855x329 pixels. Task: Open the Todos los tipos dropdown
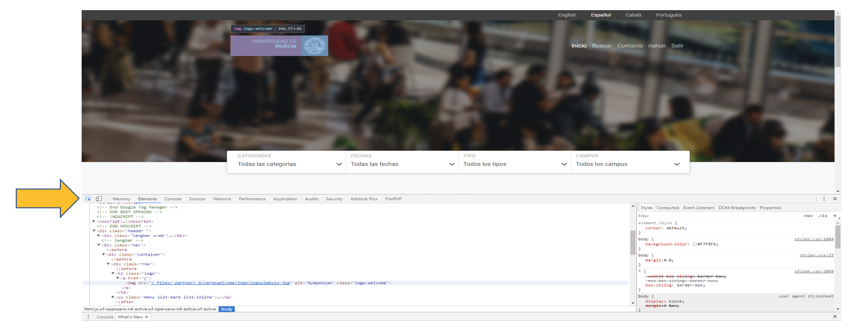coord(515,162)
